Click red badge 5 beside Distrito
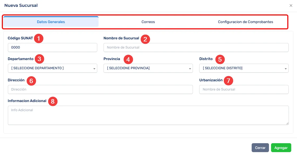This screenshot has height=155, width=297. pos(220,60)
